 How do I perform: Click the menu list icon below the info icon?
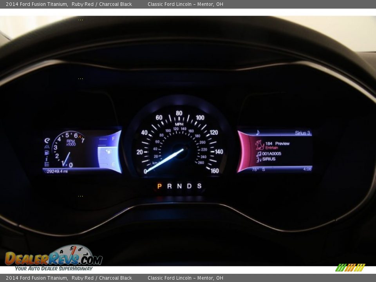pos(47,164)
